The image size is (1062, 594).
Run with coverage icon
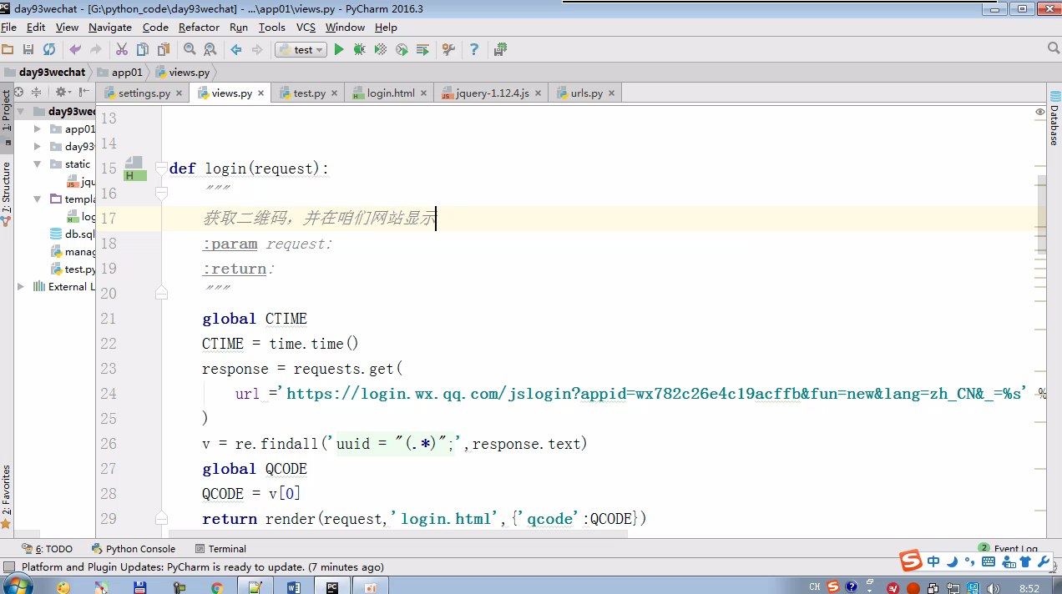381,50
